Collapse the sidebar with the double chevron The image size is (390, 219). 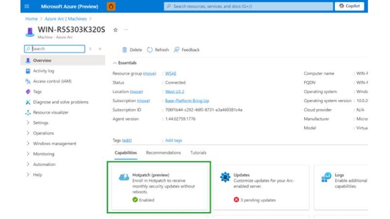[100, 49]
